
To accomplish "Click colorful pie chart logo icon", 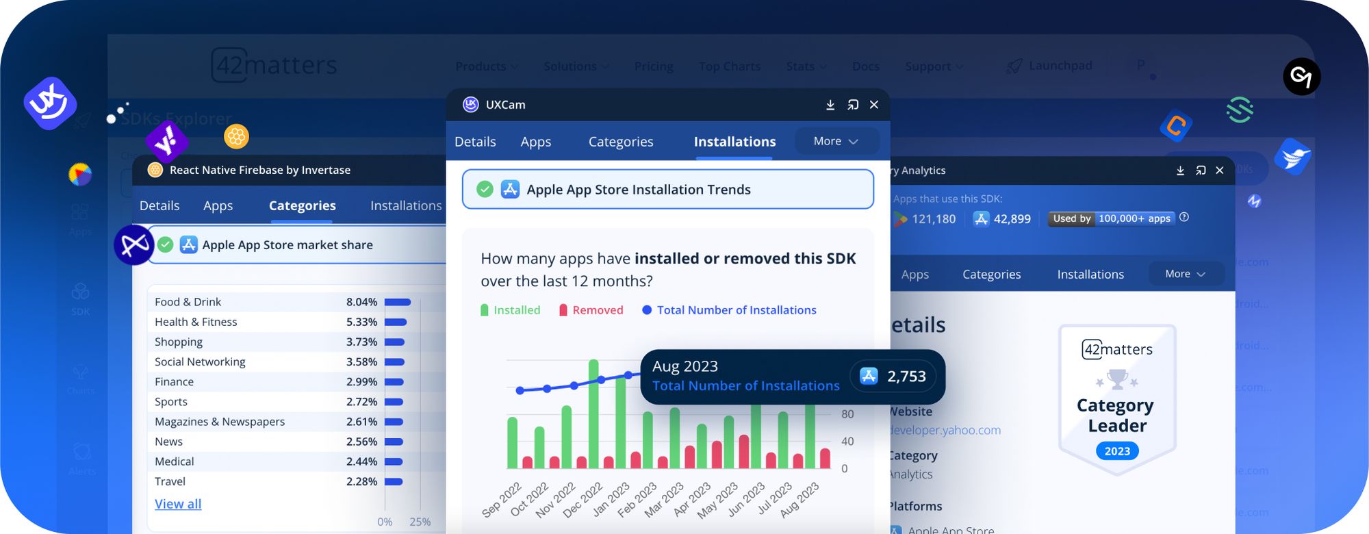I will [80, 175].
